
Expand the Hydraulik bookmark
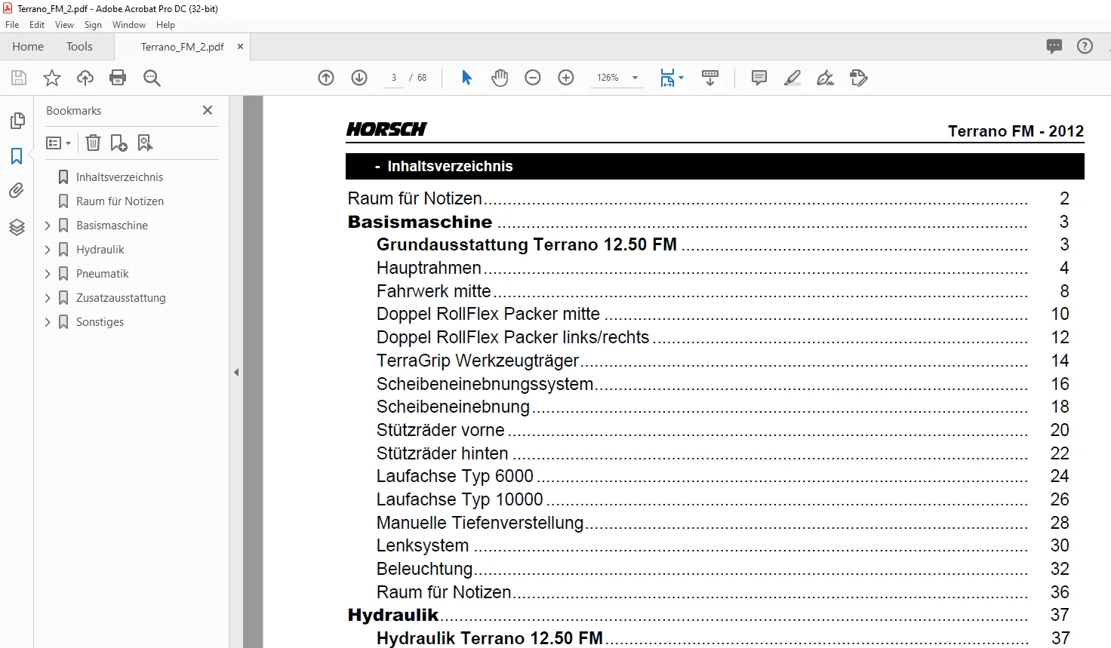(x=48, y=250)
